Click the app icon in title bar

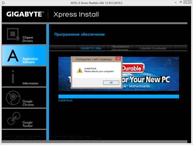click(x=3, y=3)
